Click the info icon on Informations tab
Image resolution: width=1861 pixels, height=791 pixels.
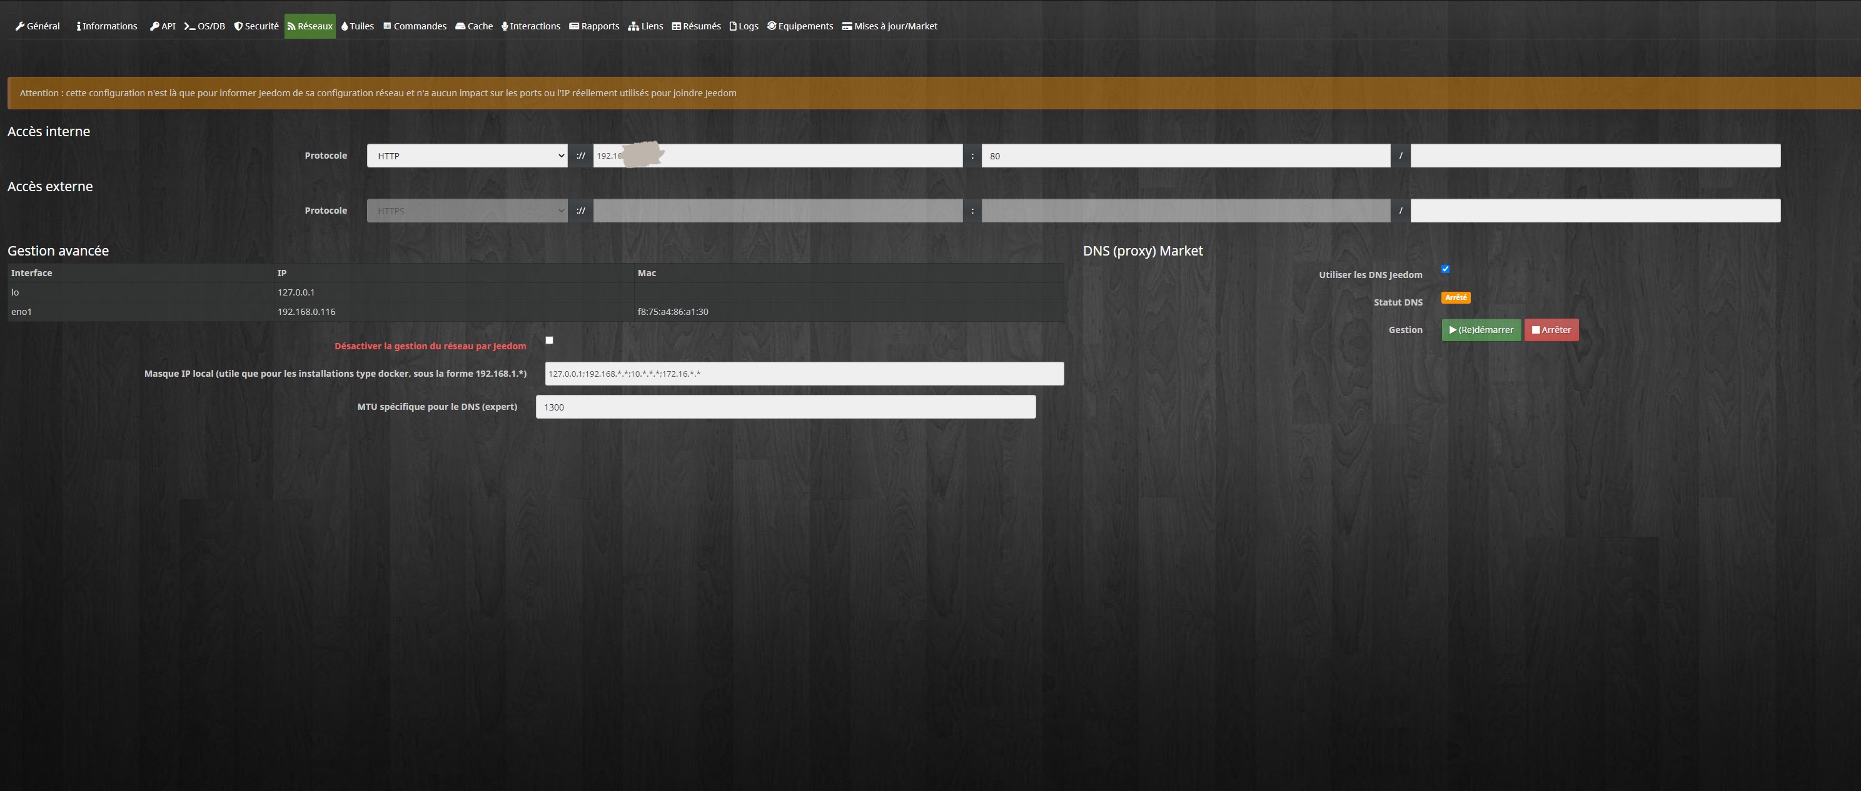point(79,26)
